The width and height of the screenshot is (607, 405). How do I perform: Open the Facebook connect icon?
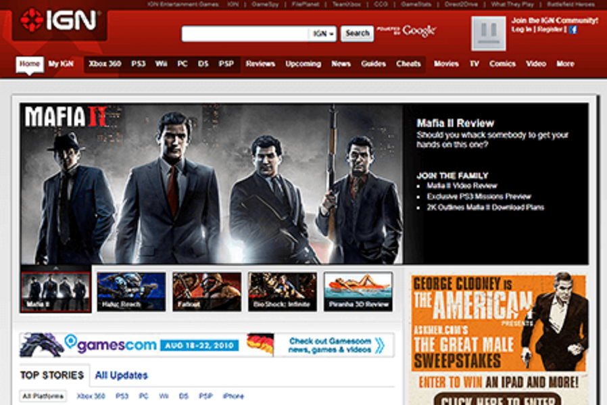click(x=573, y=30)
